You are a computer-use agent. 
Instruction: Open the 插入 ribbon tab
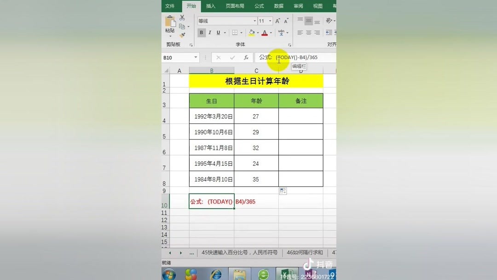tap(210, 6)
